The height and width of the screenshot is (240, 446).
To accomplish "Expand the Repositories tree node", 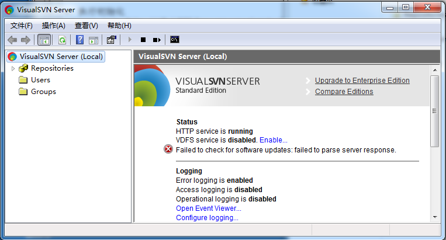I will click(13, 68).
